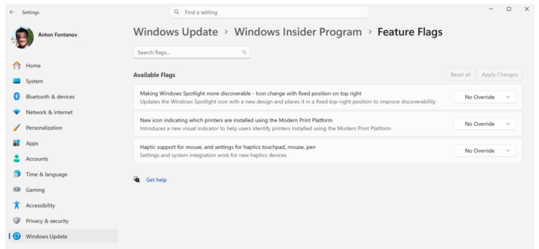Click the Personalization paintbrush icon
Screen dimensions: 539x249
click(16, 128)
